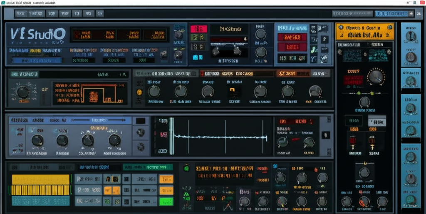Click the yellow-orange banner heading the right panel

click(x=365, y=32)
